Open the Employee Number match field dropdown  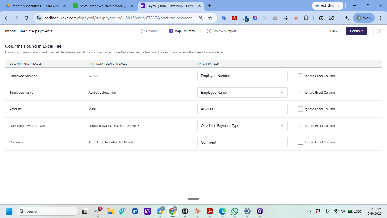tap(243, 76)
